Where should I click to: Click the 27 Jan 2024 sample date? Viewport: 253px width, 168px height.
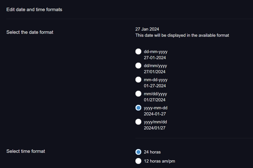(x=147, y=29)
